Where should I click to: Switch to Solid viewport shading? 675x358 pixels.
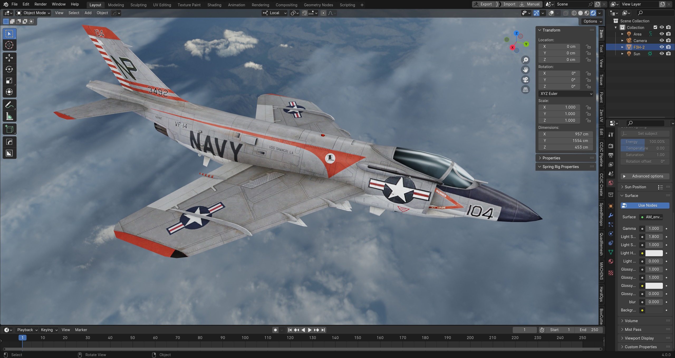point(580,13)
